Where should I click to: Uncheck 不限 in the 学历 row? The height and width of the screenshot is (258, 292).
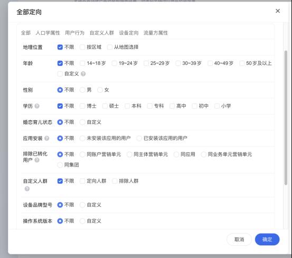[60, 106]
